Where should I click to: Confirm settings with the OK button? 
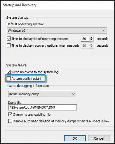75,138
